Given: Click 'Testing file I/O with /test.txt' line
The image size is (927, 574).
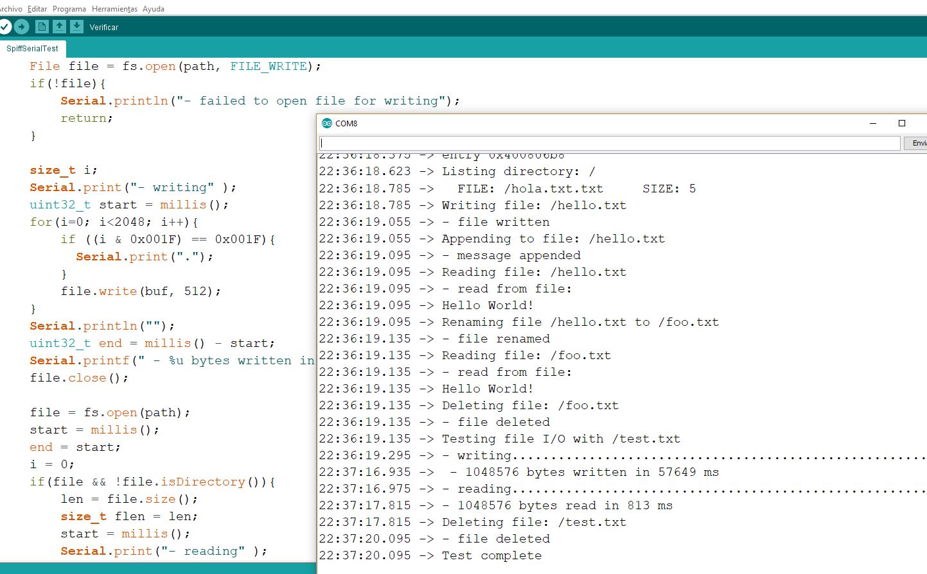Looking at the screenshot, I should coord(561,439).
